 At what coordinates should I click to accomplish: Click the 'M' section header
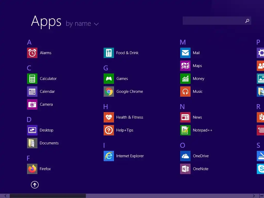[183, 42]
